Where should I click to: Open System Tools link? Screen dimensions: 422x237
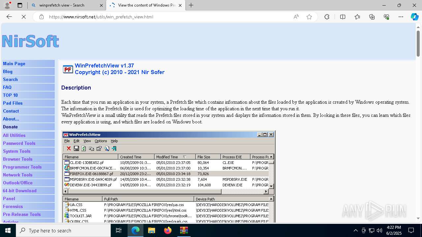17,151
